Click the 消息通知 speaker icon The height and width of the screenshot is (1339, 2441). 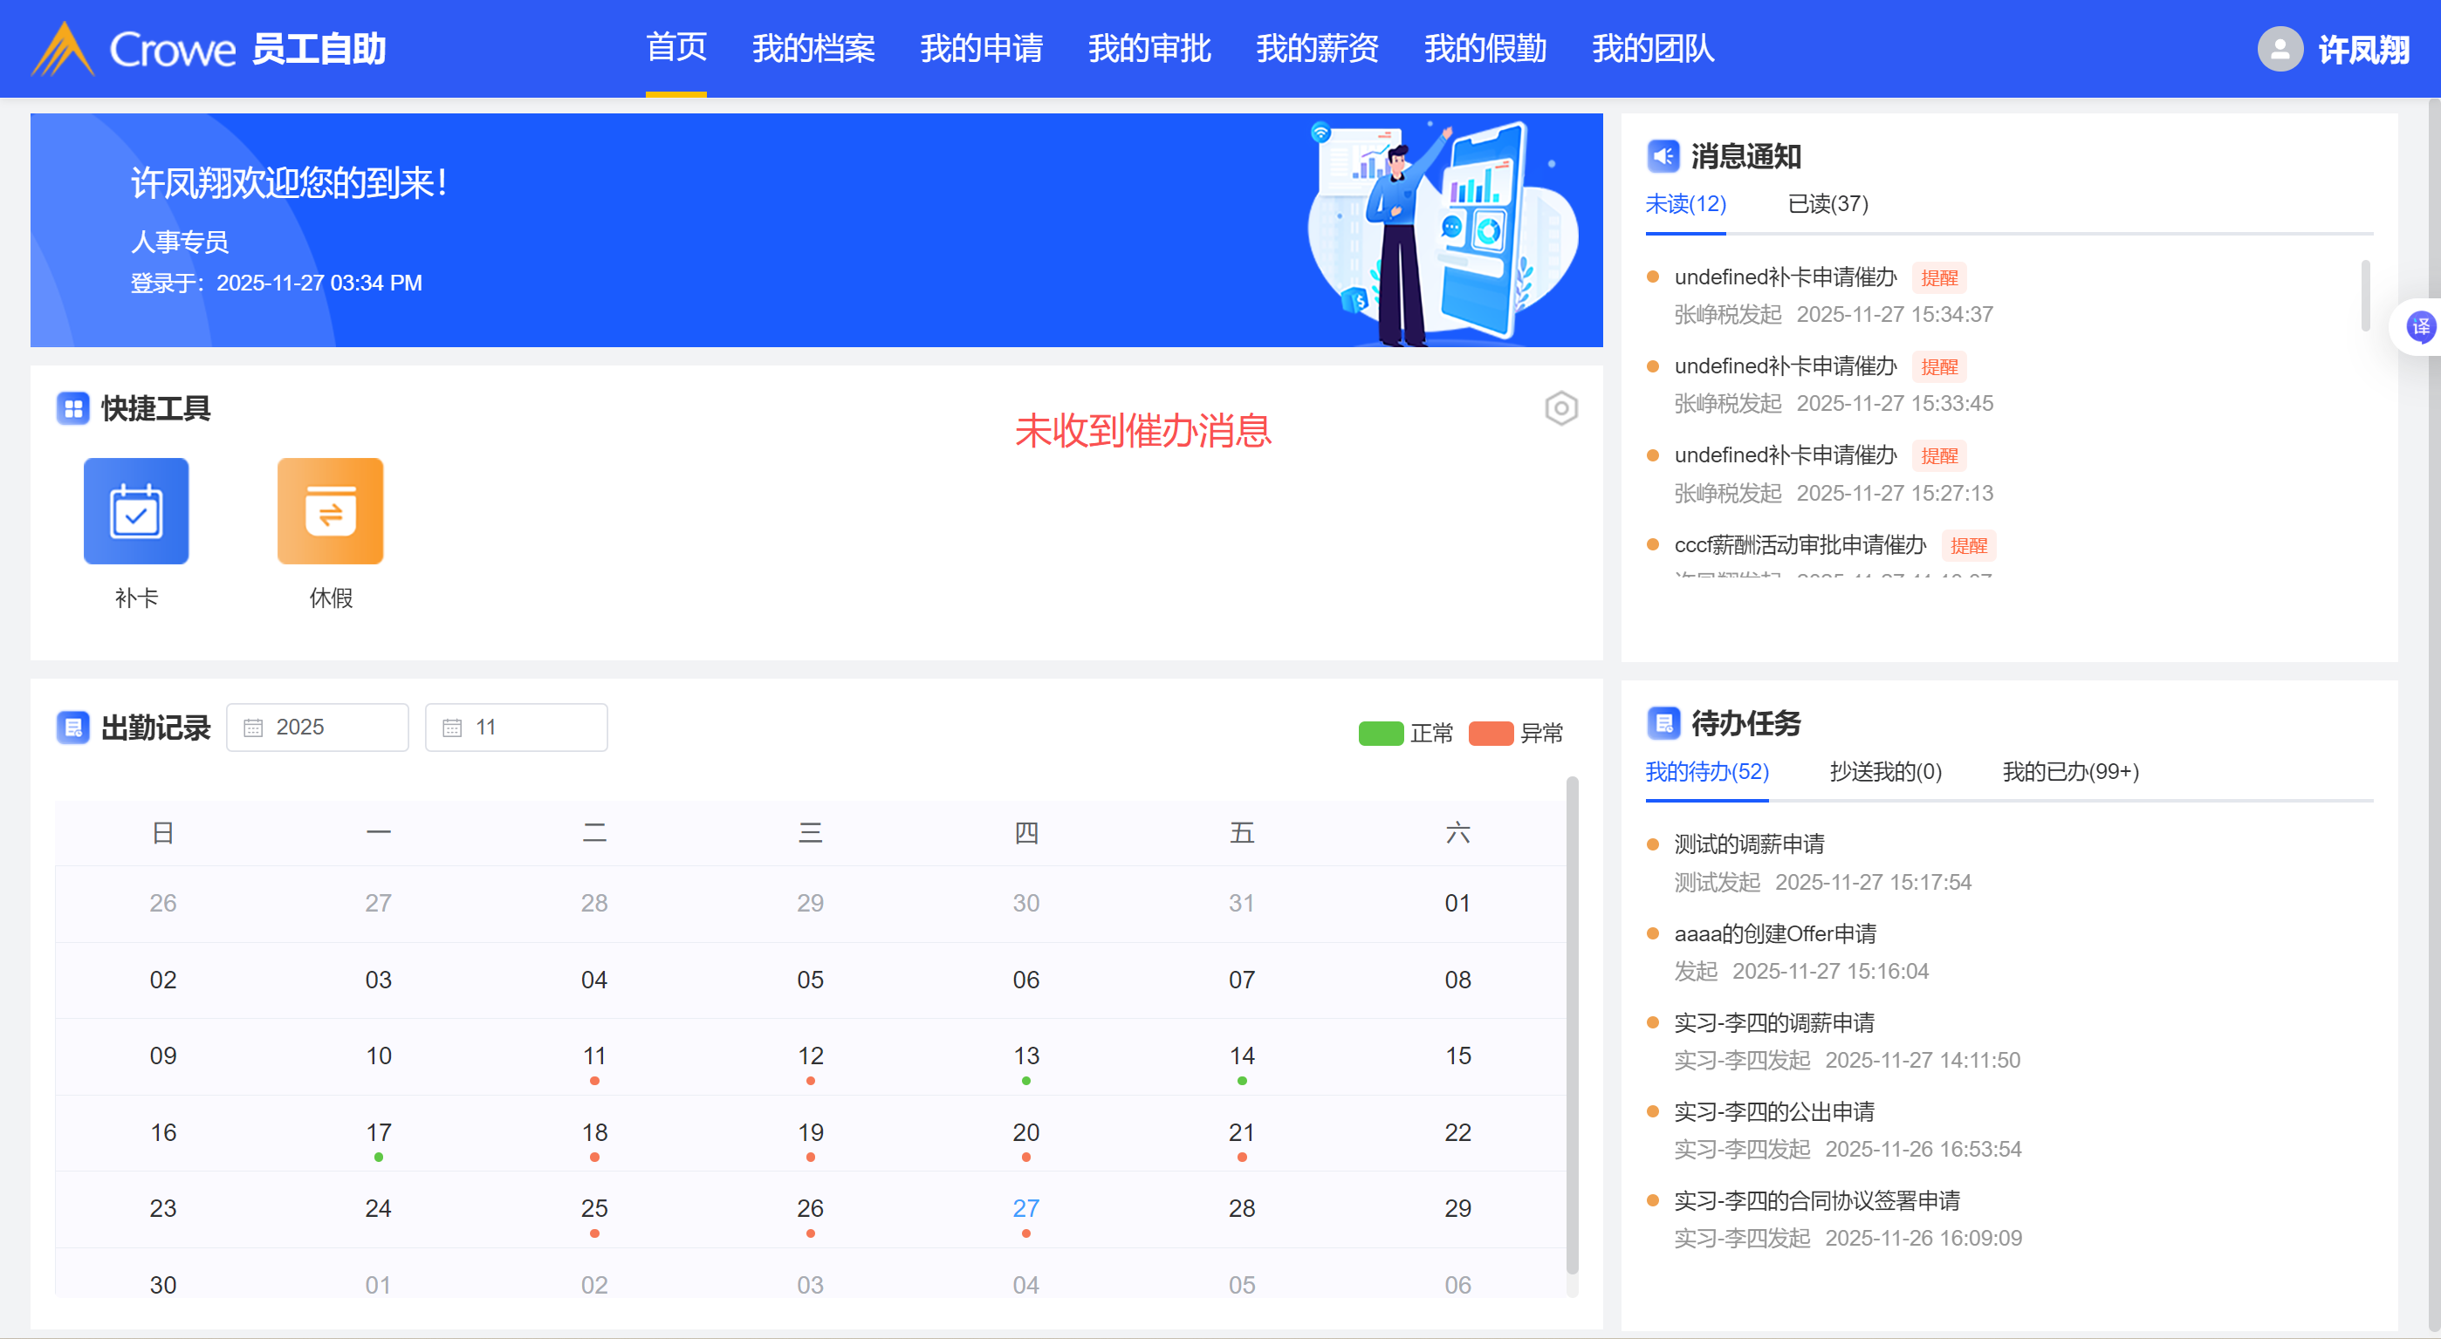1663,156
